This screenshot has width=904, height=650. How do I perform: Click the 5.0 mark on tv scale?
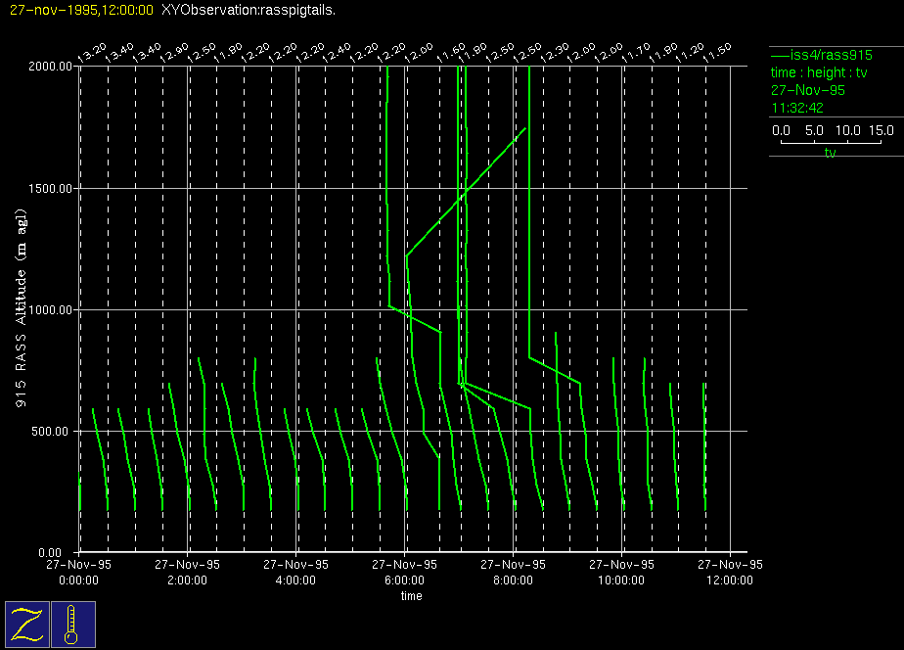pos(815,130)
